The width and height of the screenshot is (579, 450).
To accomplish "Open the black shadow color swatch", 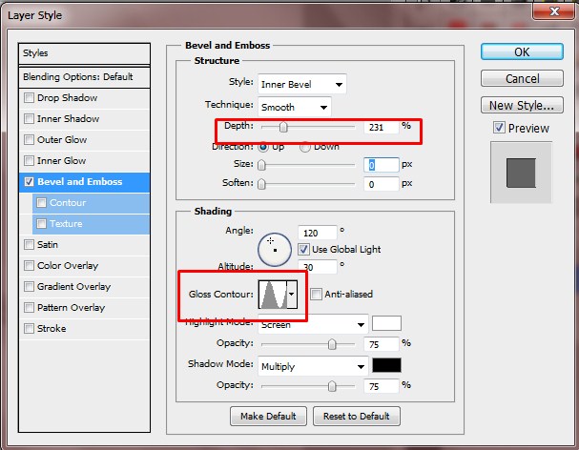I will (386, 365).
